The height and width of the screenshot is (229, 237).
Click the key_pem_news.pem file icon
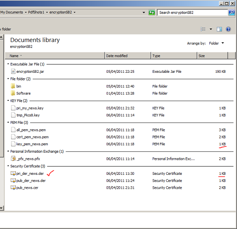click(x=13, y=144)
